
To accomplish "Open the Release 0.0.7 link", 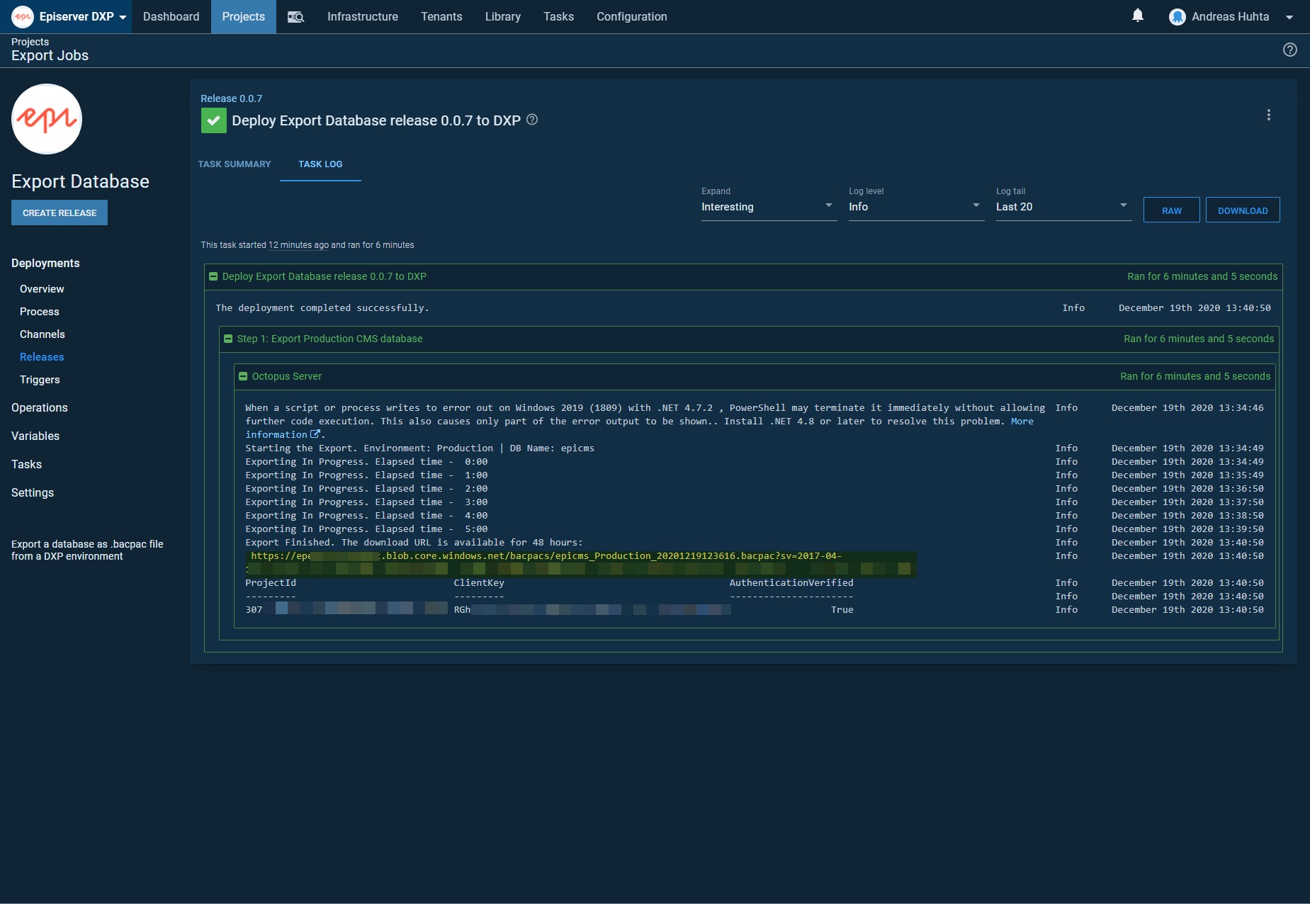I will [231, 98].
